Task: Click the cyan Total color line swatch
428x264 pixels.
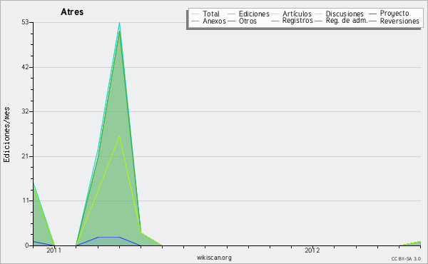Action: [x=195, y=14]
